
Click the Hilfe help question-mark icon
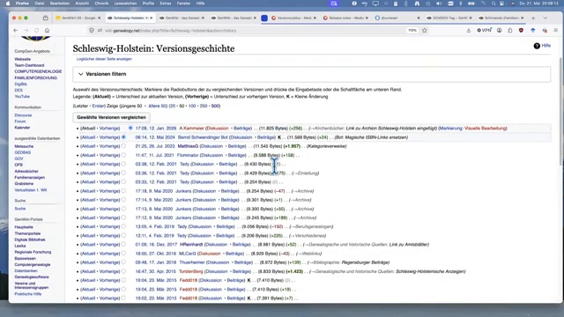click(537, 46)
